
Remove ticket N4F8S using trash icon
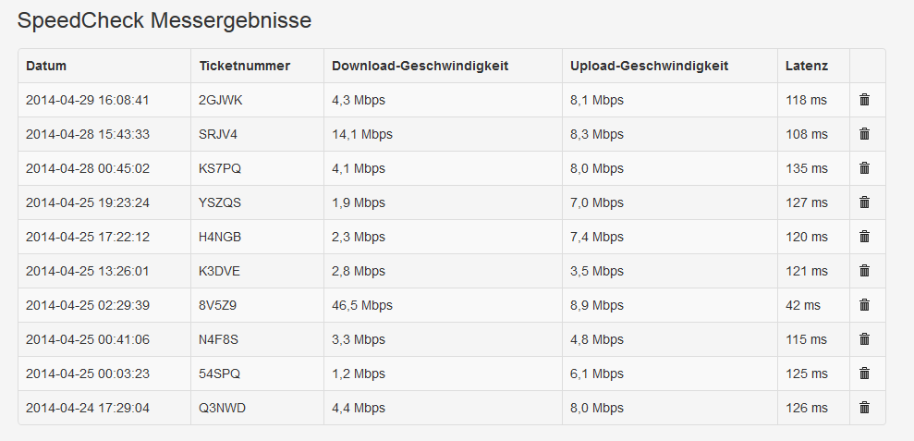coord(864,339)
